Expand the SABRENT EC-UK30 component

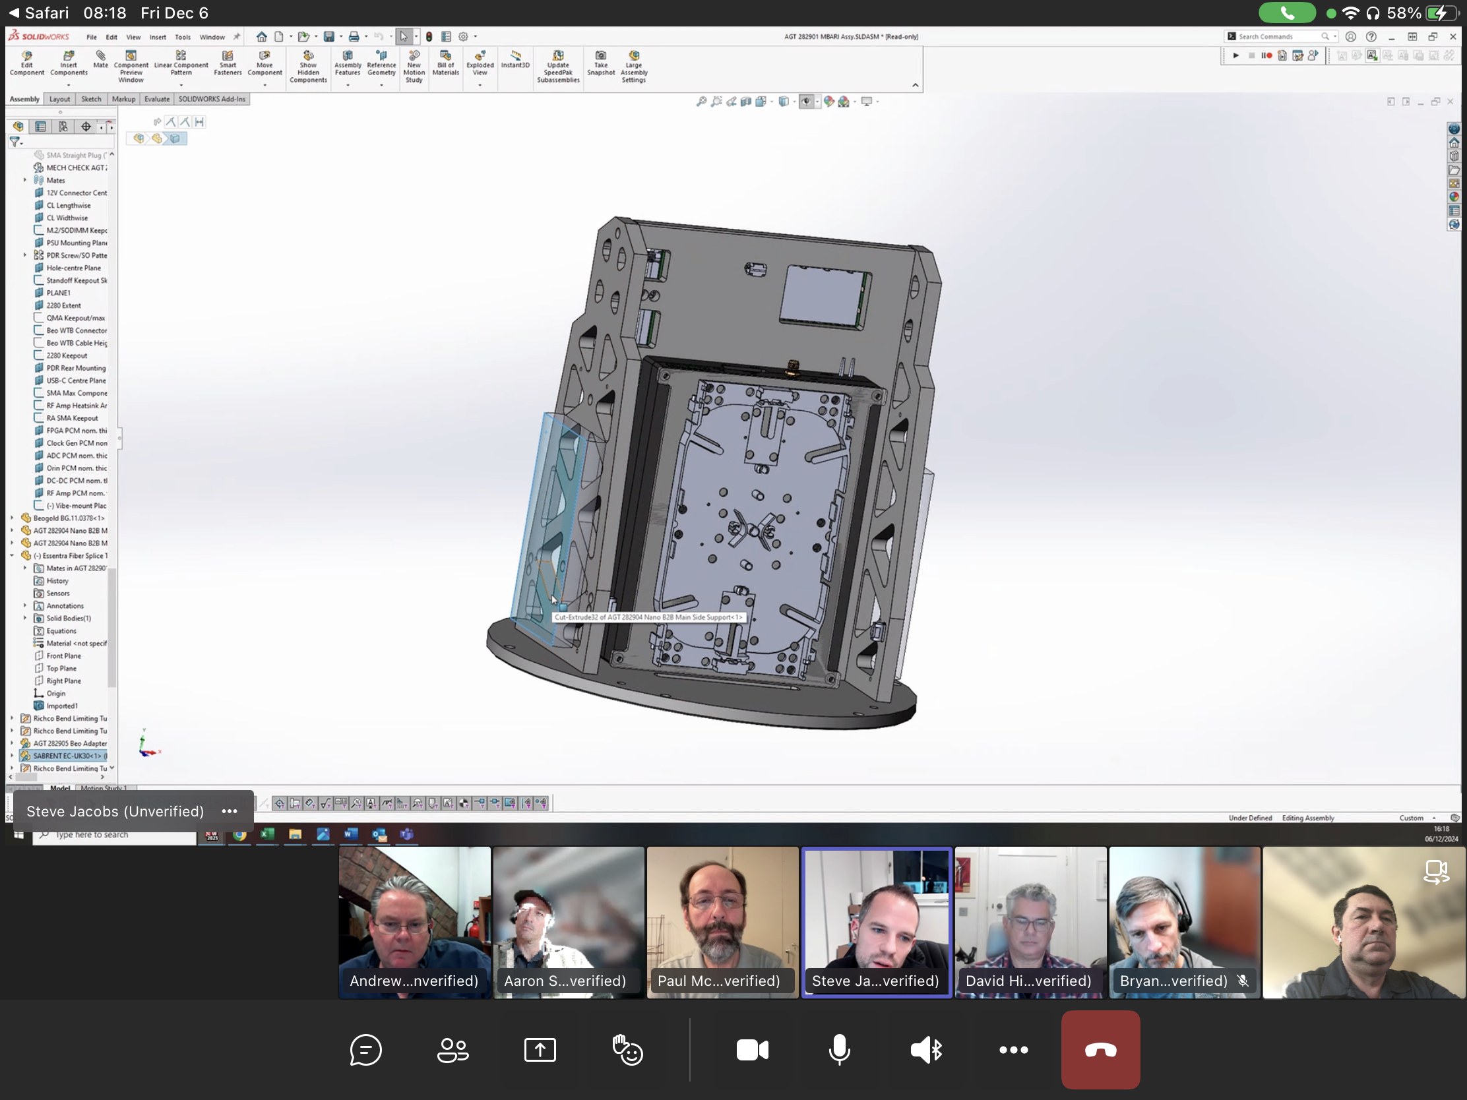(x=12, y=755)
